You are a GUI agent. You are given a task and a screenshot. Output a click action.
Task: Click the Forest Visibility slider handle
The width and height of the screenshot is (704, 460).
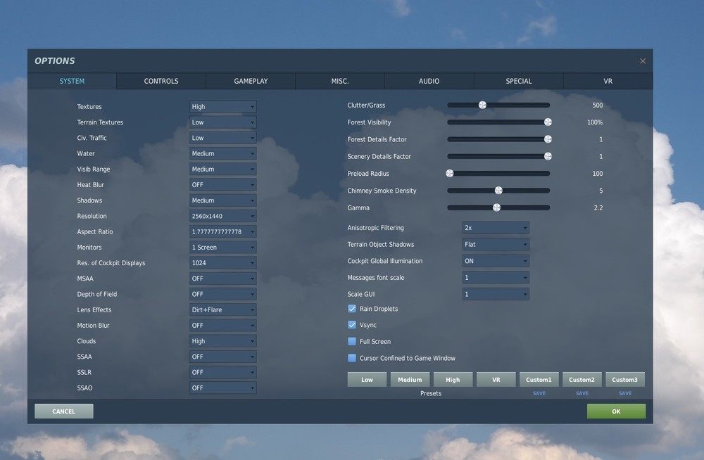548,122
